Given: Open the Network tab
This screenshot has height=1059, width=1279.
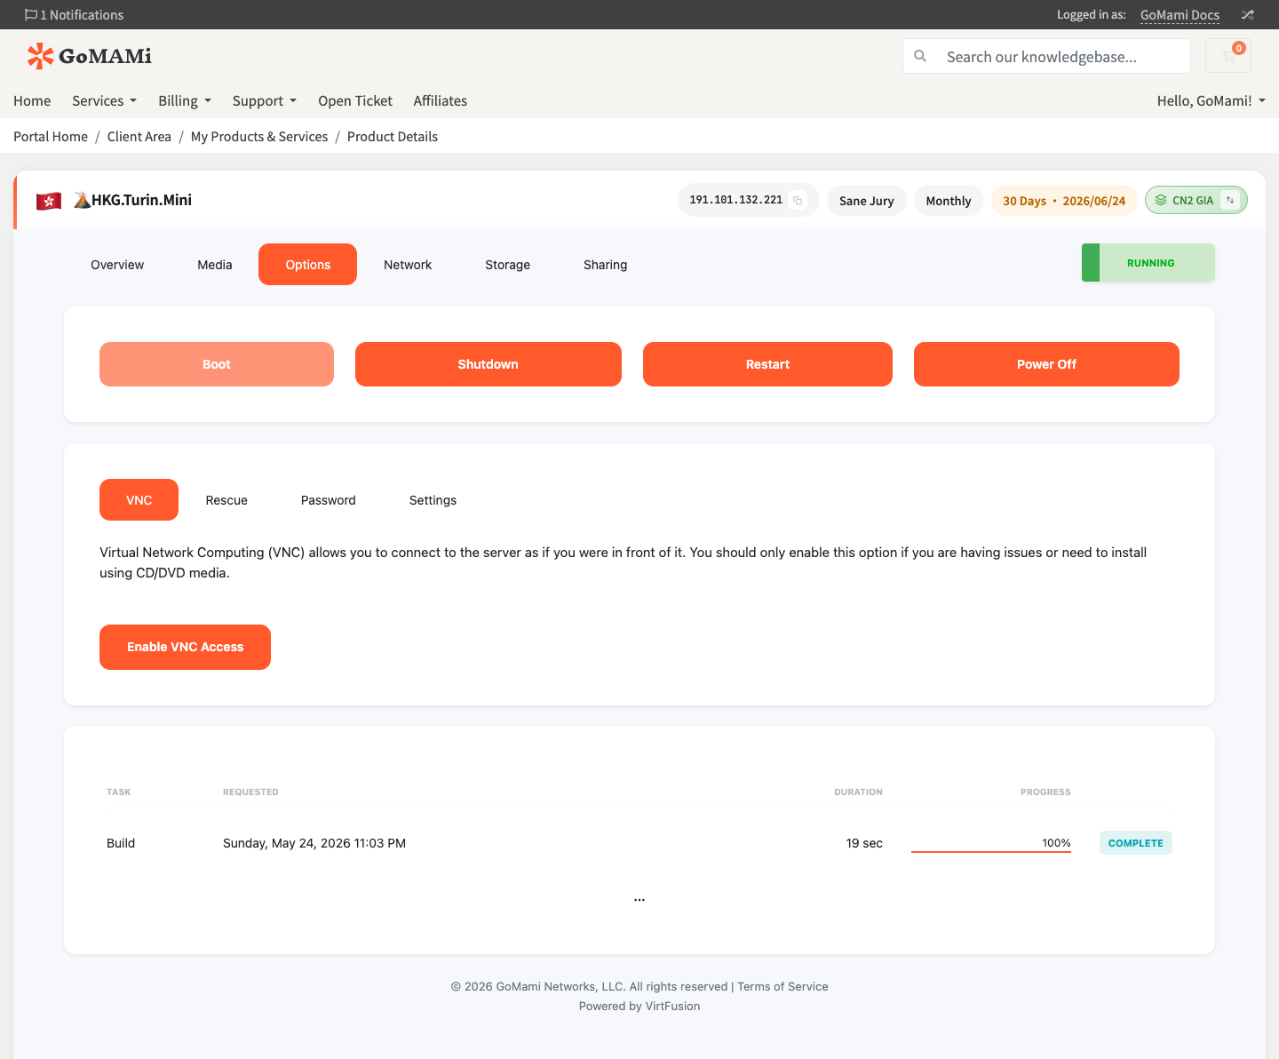Looking at the screenshot, I should (x=408, y=265).
